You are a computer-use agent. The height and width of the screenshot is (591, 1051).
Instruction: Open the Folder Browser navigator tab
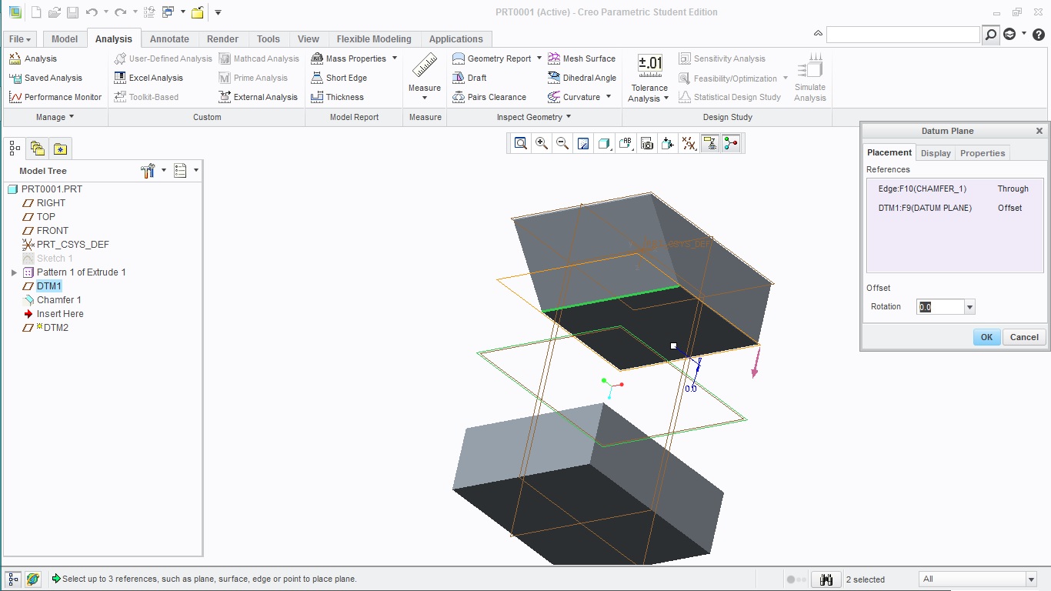coord(37,148)
